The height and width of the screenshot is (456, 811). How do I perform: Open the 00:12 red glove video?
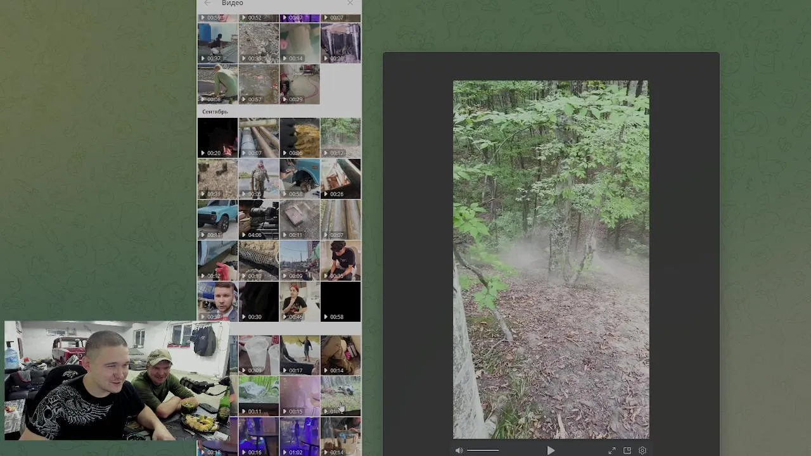217,260
